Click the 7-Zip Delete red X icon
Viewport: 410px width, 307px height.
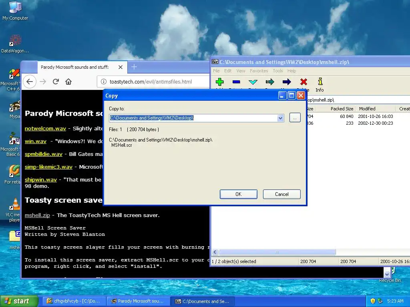tap(303, 82)
